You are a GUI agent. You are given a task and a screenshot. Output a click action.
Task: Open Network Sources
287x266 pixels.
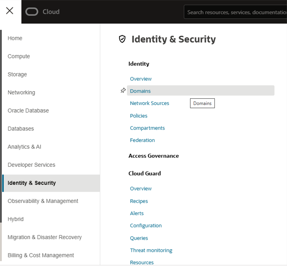coord(149,103)
